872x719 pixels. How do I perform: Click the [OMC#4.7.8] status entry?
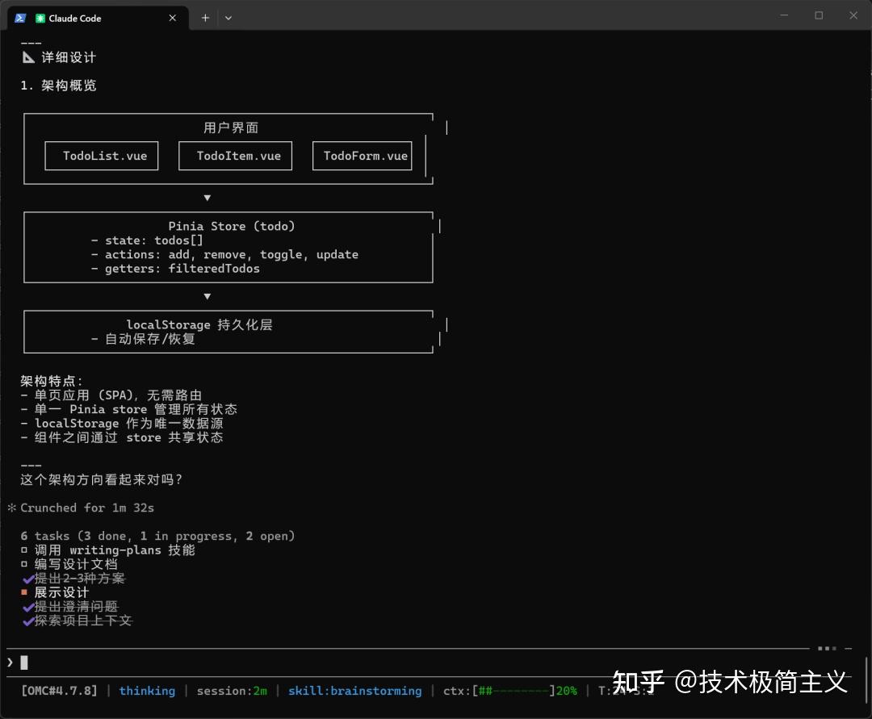[x=59, y=691]
